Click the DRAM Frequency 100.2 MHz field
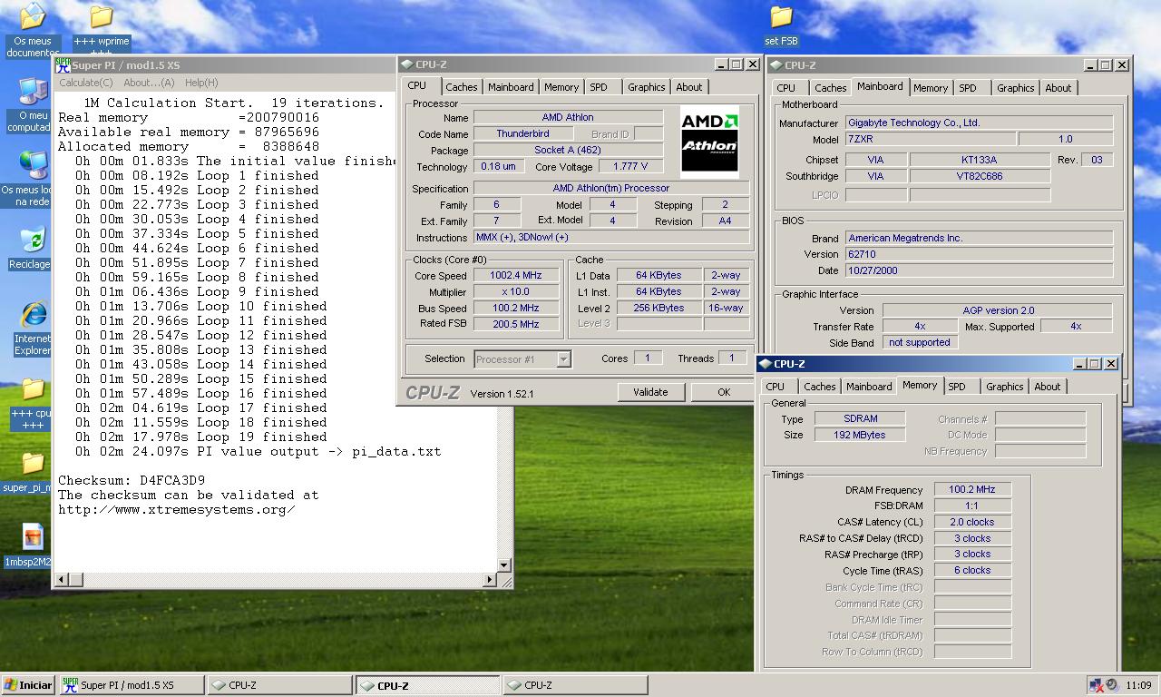This screenshot has height=697, width=1161. [972, 489]
